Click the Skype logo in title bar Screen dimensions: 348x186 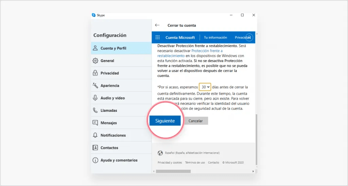(93, 15)
